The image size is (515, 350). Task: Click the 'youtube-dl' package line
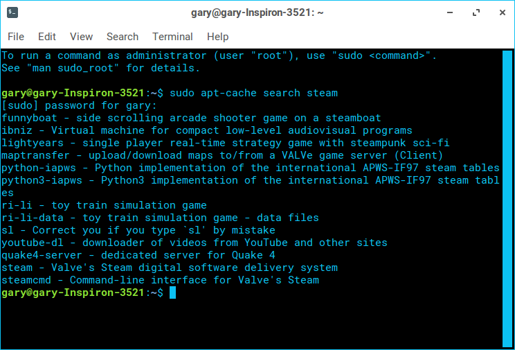195,243
